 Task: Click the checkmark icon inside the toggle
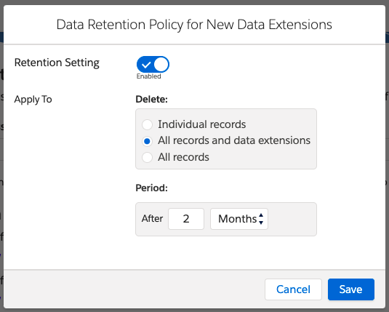point(146,65)
